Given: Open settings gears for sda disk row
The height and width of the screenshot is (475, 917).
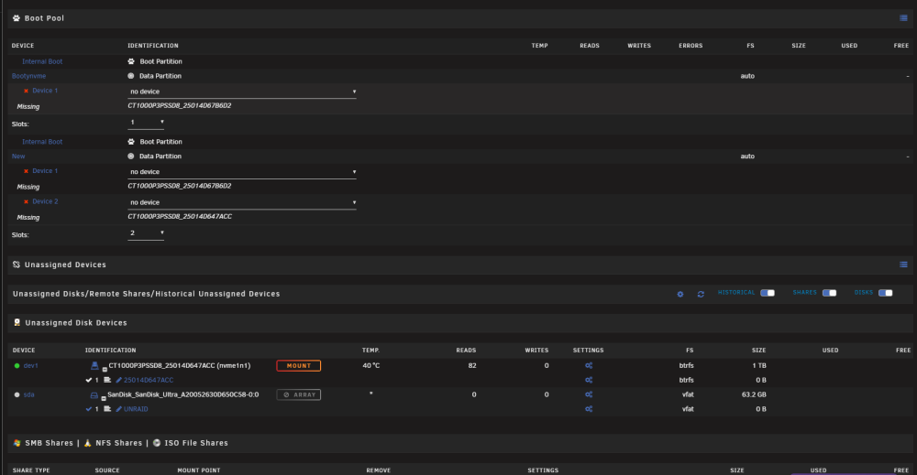Looking at the screenshot, I should 589,394.
